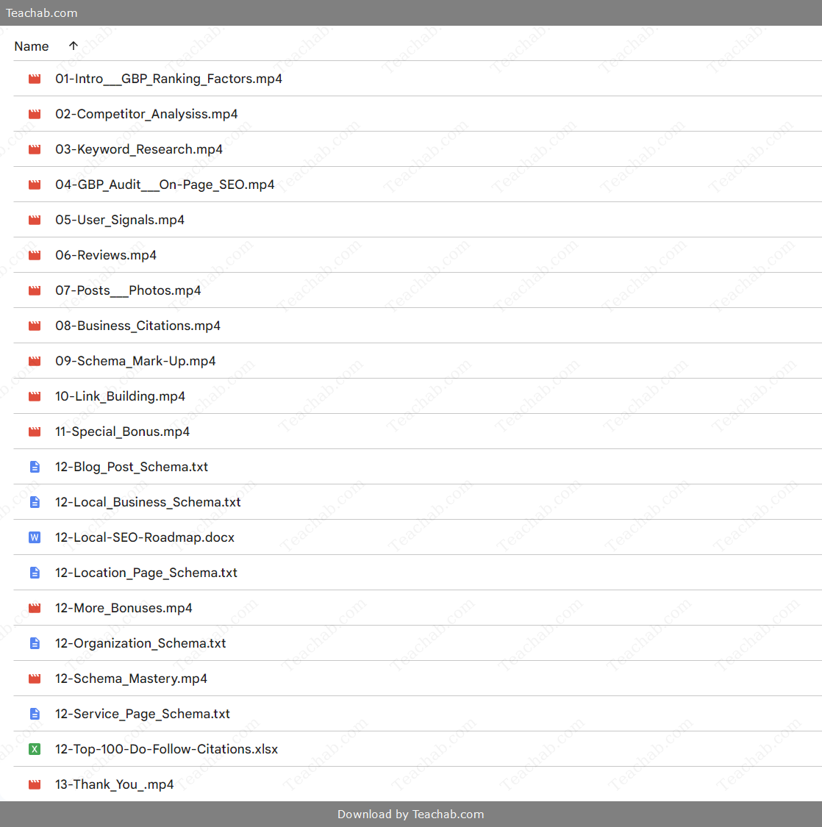Select the 04-GBP_Audit___On-Page_SEO.mp4 file
Viewport: 822px width, 827px height.
165,185
